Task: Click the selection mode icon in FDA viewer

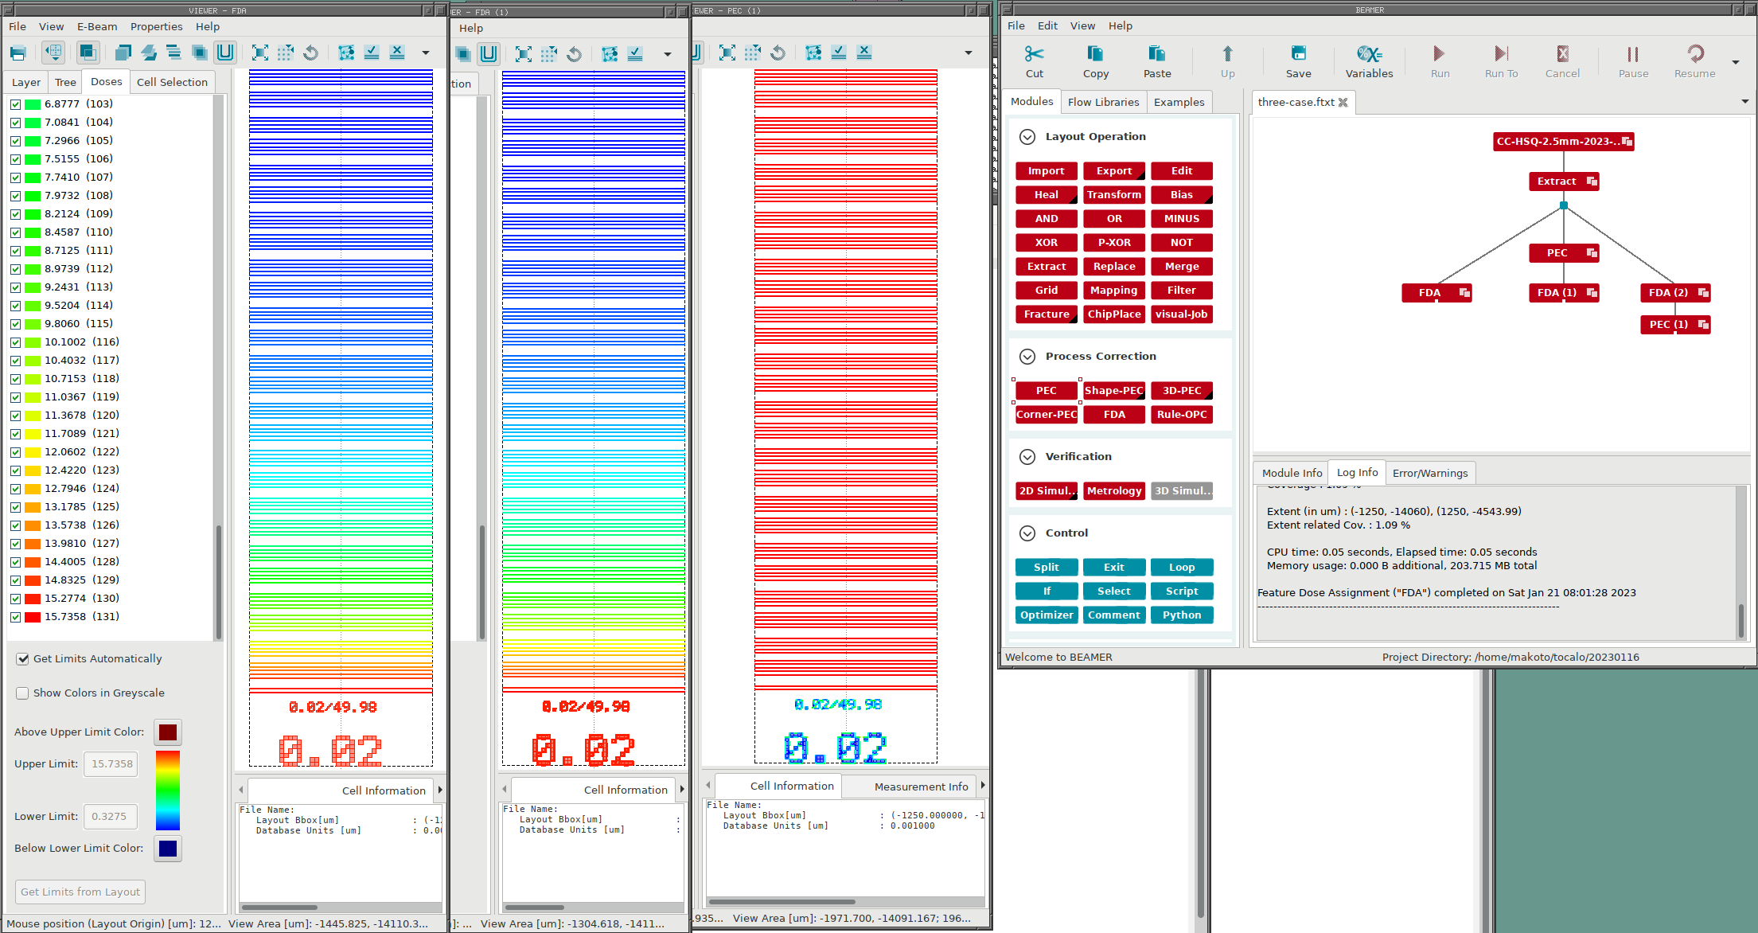Action: [x=53, y=53]
